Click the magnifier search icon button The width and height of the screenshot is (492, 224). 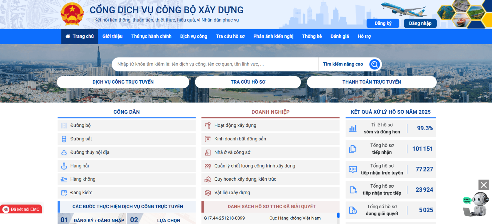(x=374, y=64)
